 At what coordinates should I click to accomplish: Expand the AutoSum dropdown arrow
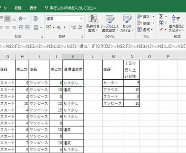tap(166, 17)
